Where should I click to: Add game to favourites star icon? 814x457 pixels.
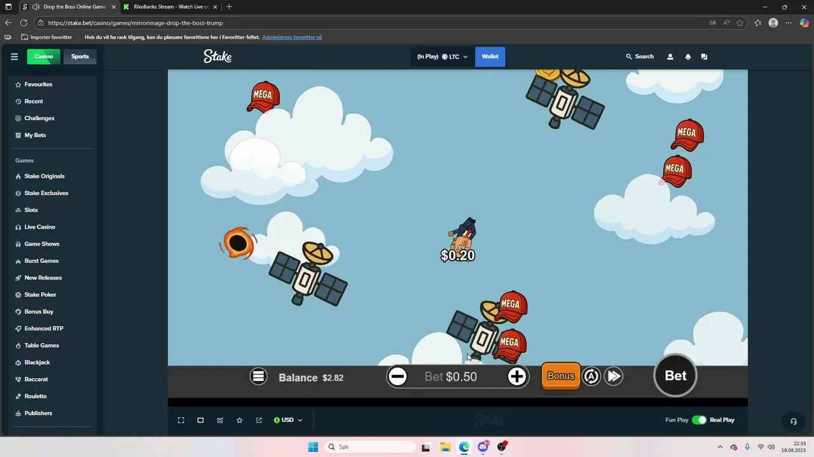point(240,420)
